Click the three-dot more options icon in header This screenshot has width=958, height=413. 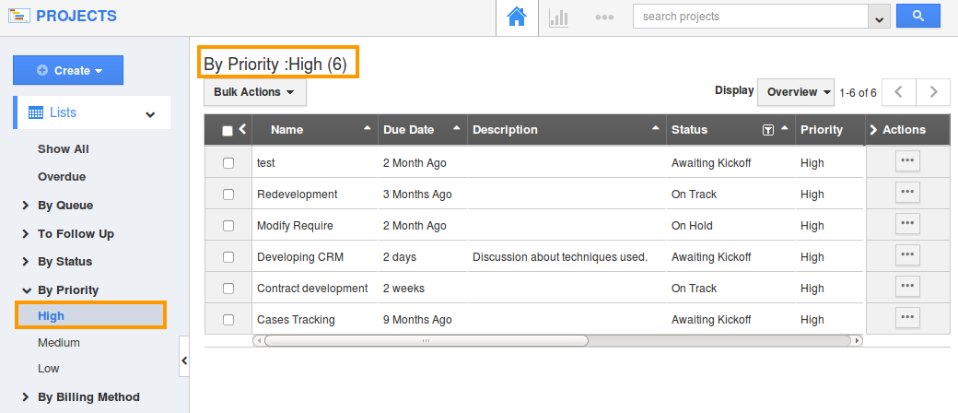coord(604,18)
